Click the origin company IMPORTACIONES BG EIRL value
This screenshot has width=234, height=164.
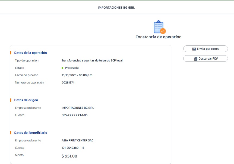[x=78, y=108]
